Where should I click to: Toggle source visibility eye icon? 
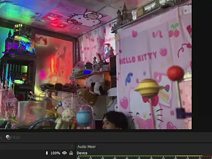(x=64, y=153)
